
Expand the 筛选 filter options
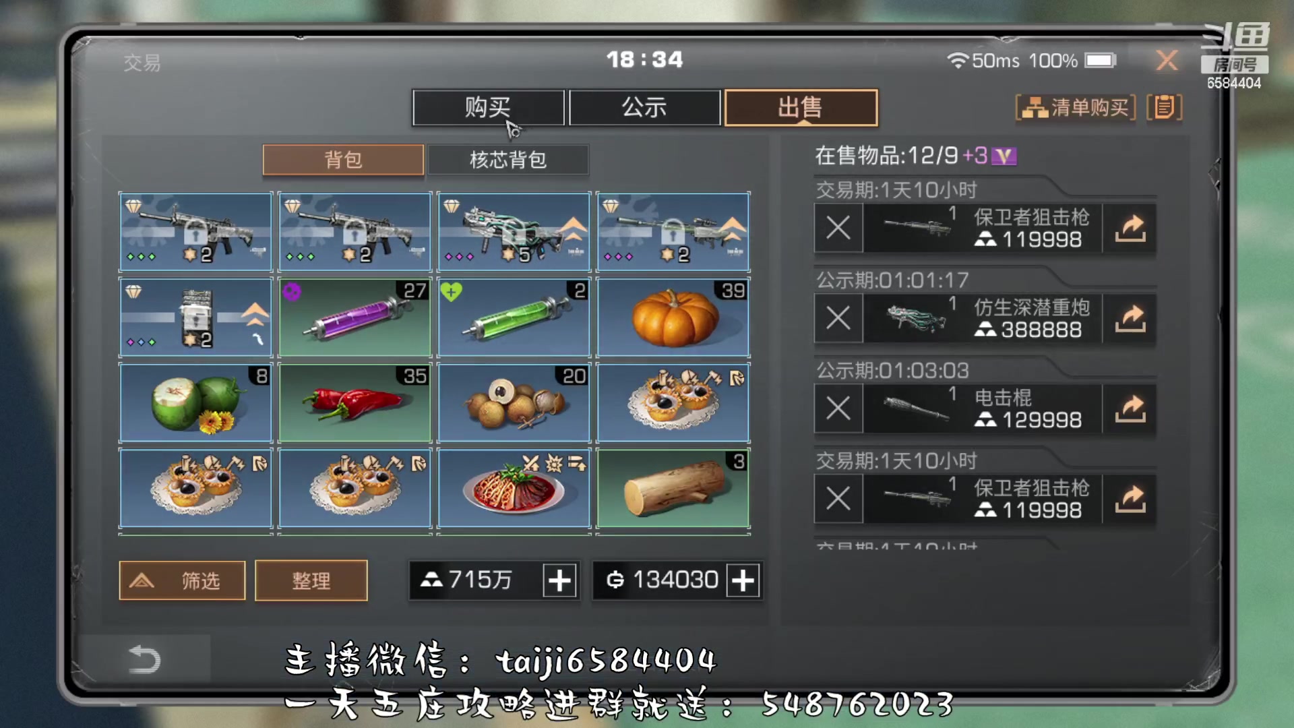tap(182, 580)
